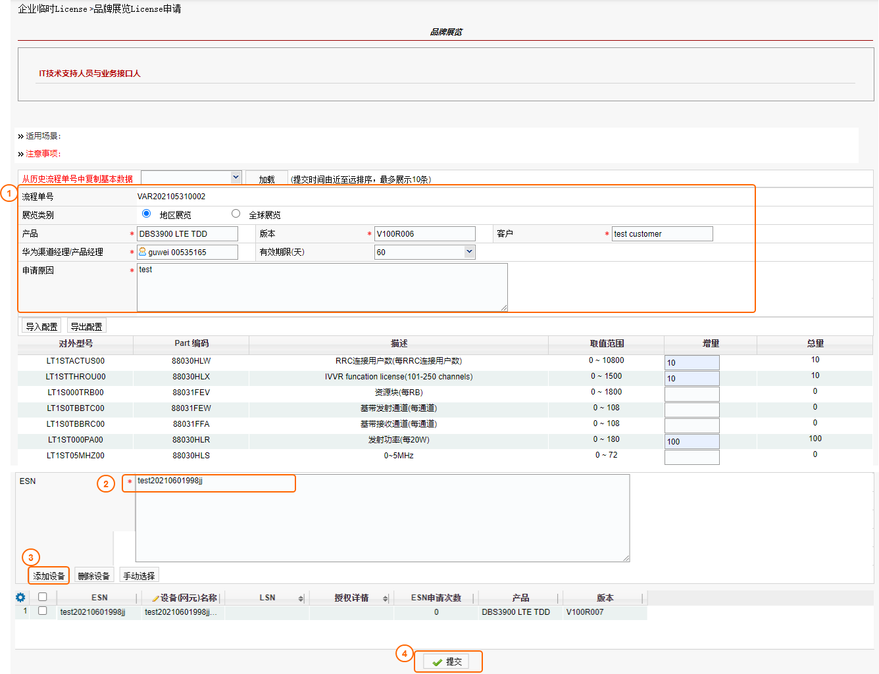The image size is (879, 674).
Task: Click the 删除设备 button
Action: (94, 575)
